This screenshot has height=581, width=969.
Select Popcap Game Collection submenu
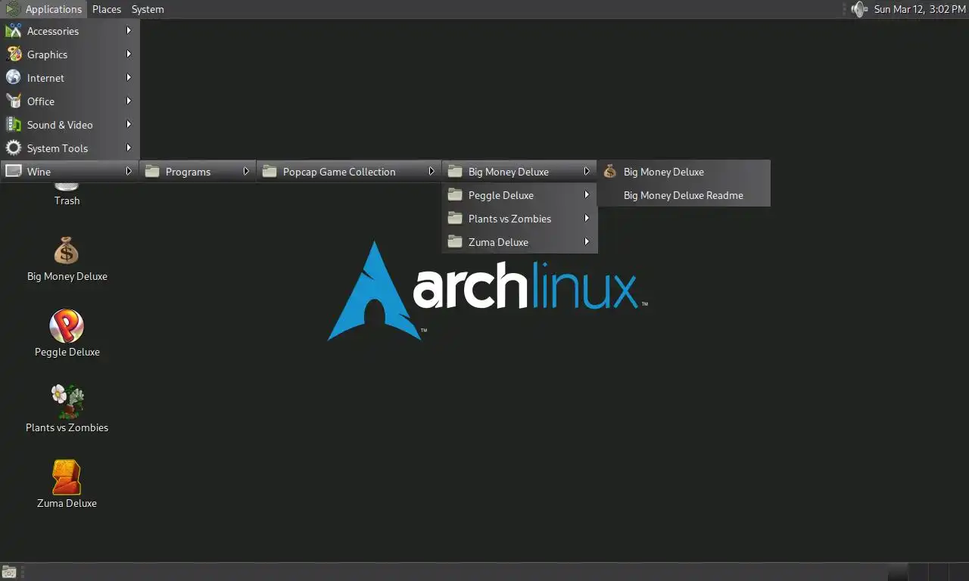click(349, 172)
